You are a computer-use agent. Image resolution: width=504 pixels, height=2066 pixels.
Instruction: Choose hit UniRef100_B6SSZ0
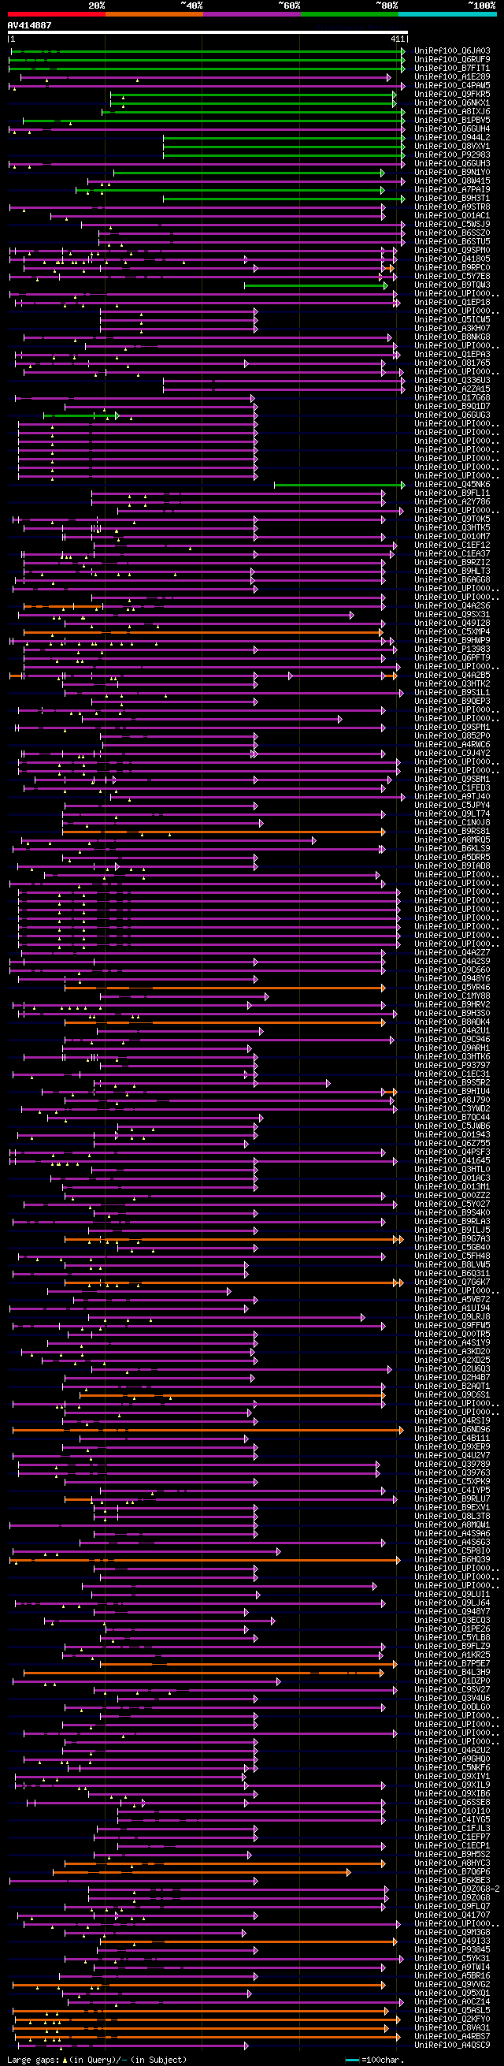452,233
